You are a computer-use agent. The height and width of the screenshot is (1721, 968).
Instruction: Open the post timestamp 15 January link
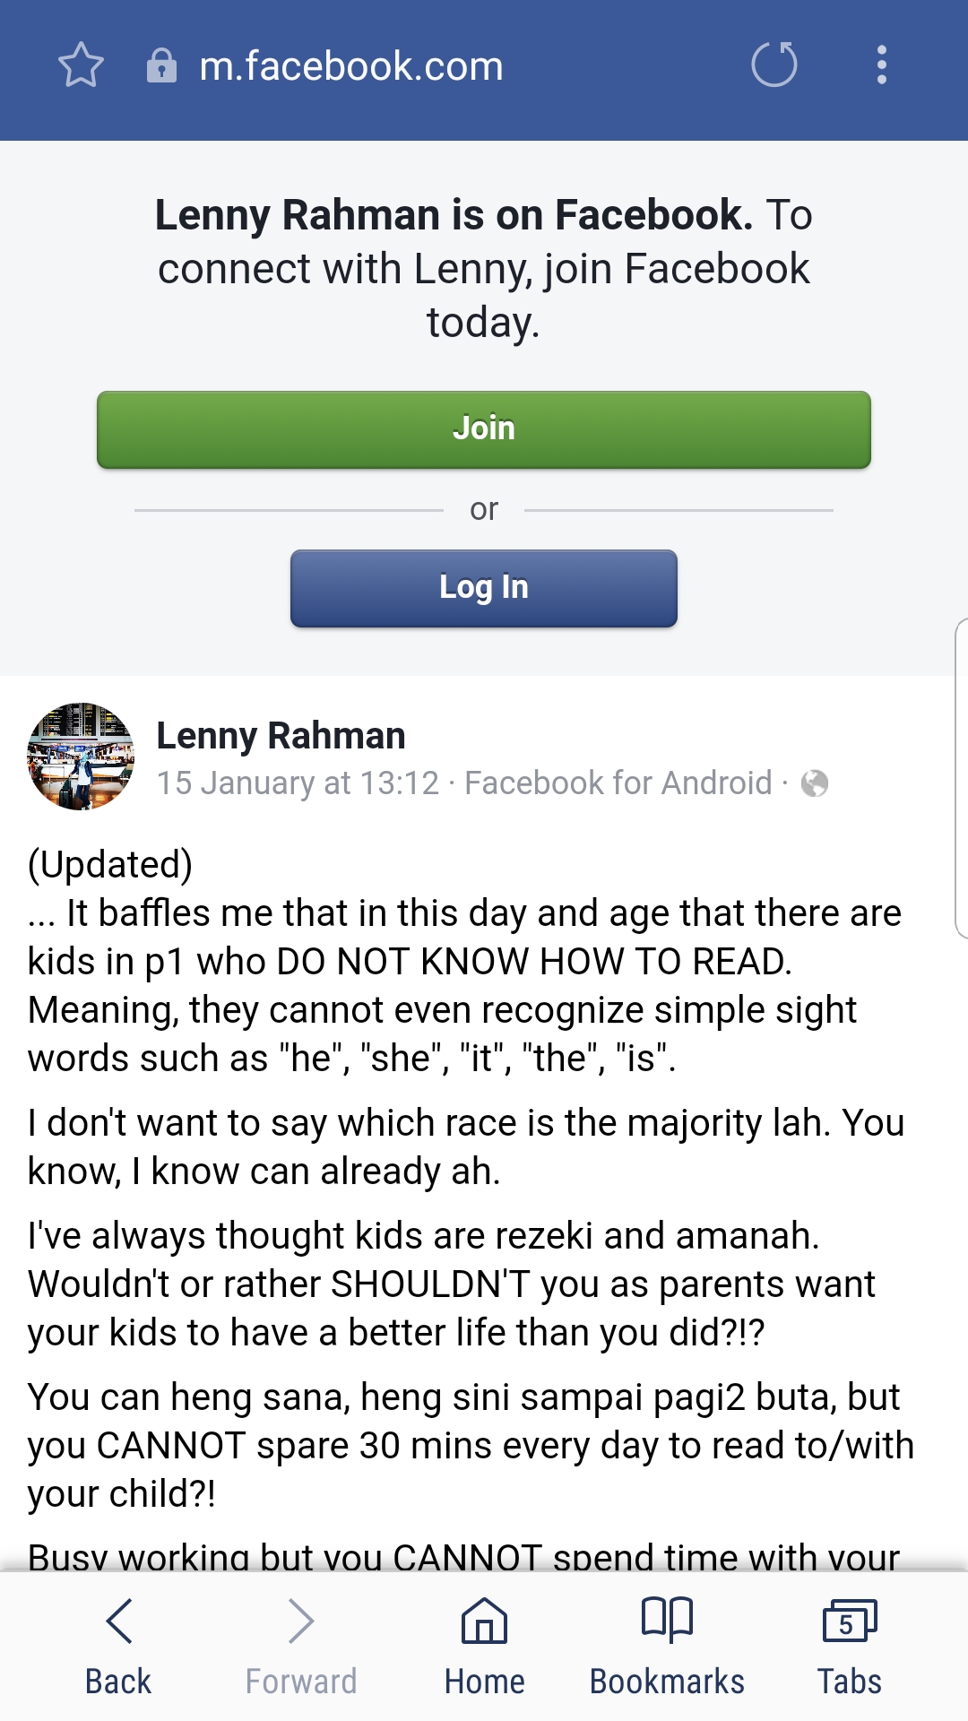pyautogui.click(x=298, y=783)
